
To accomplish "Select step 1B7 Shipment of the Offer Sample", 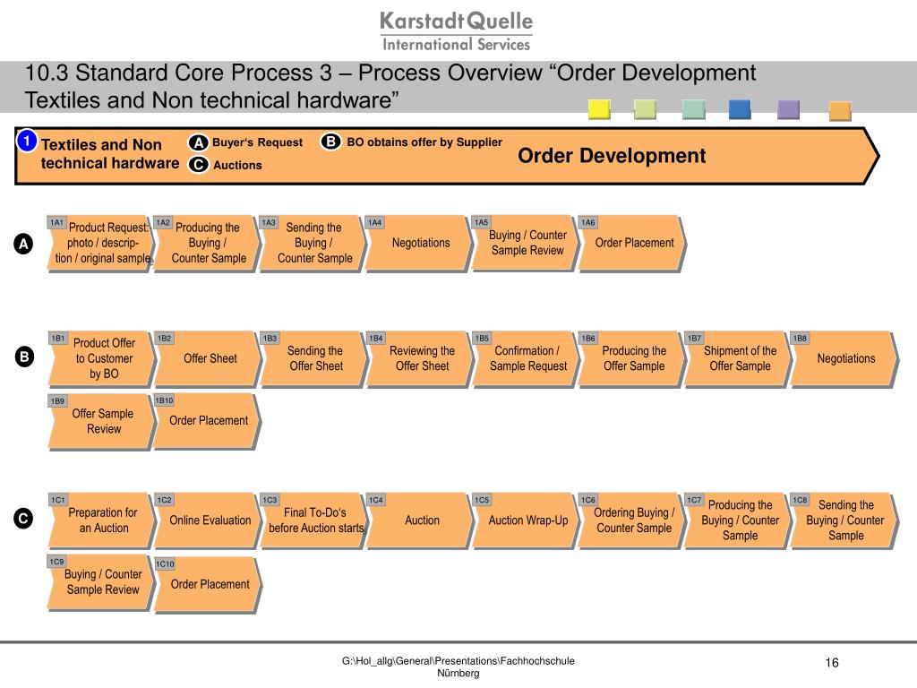I will pyautogui.click(x=738, y=358).
